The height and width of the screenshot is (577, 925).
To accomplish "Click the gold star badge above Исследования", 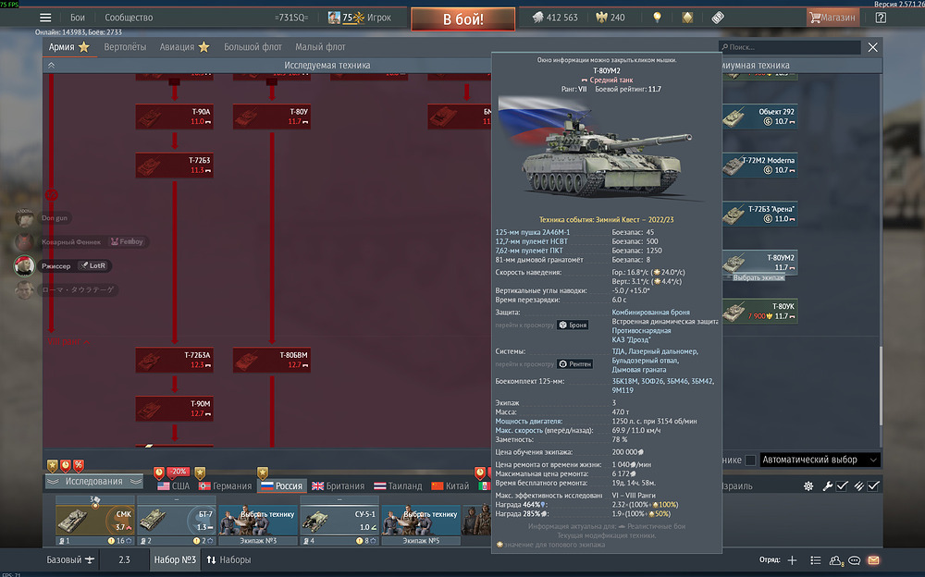I will tap(53, 466).
